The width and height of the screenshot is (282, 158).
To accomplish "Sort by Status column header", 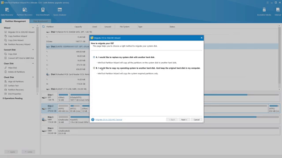I will [172, 27].
